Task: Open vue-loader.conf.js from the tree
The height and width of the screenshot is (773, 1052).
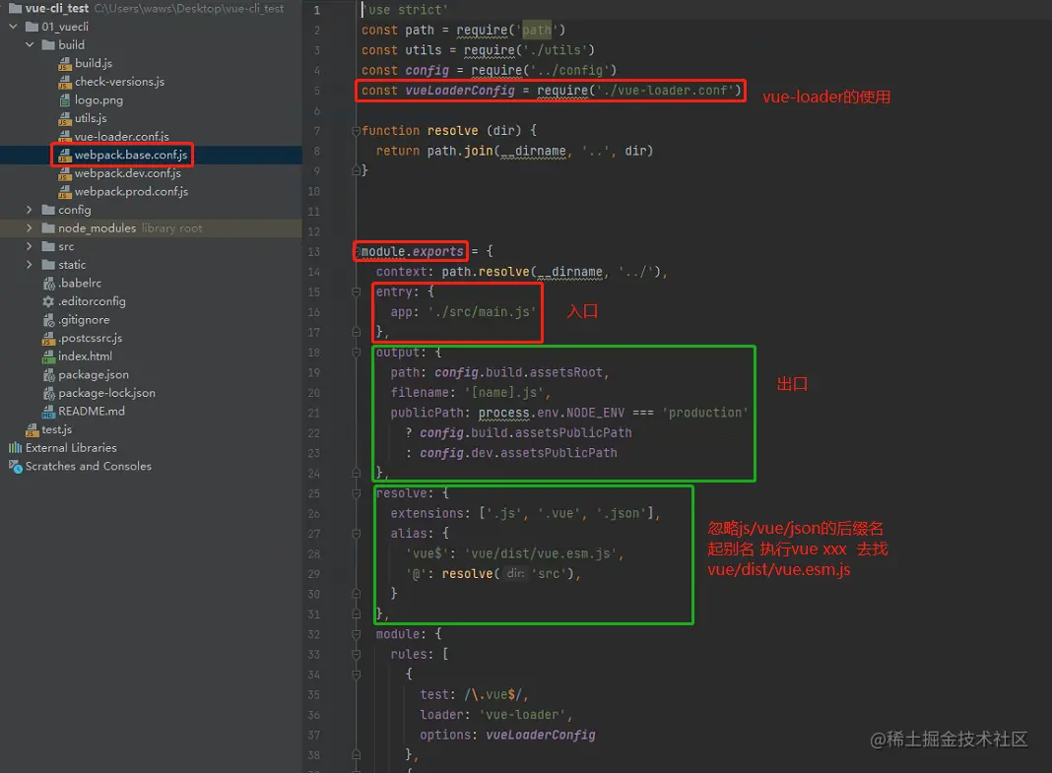Action: coord(121,137)
